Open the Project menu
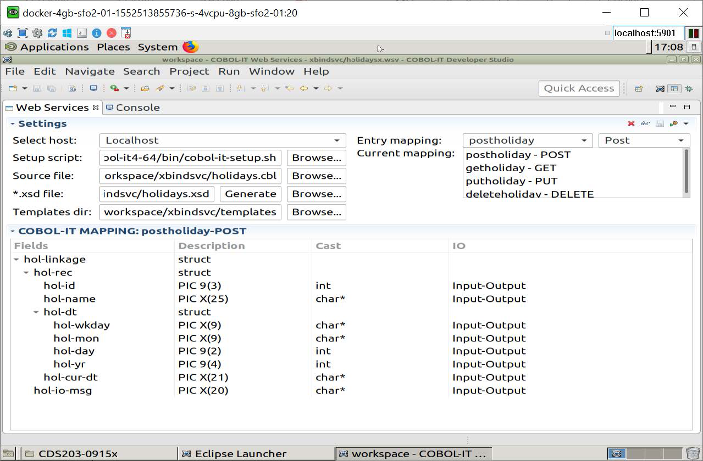 (189, 71)
